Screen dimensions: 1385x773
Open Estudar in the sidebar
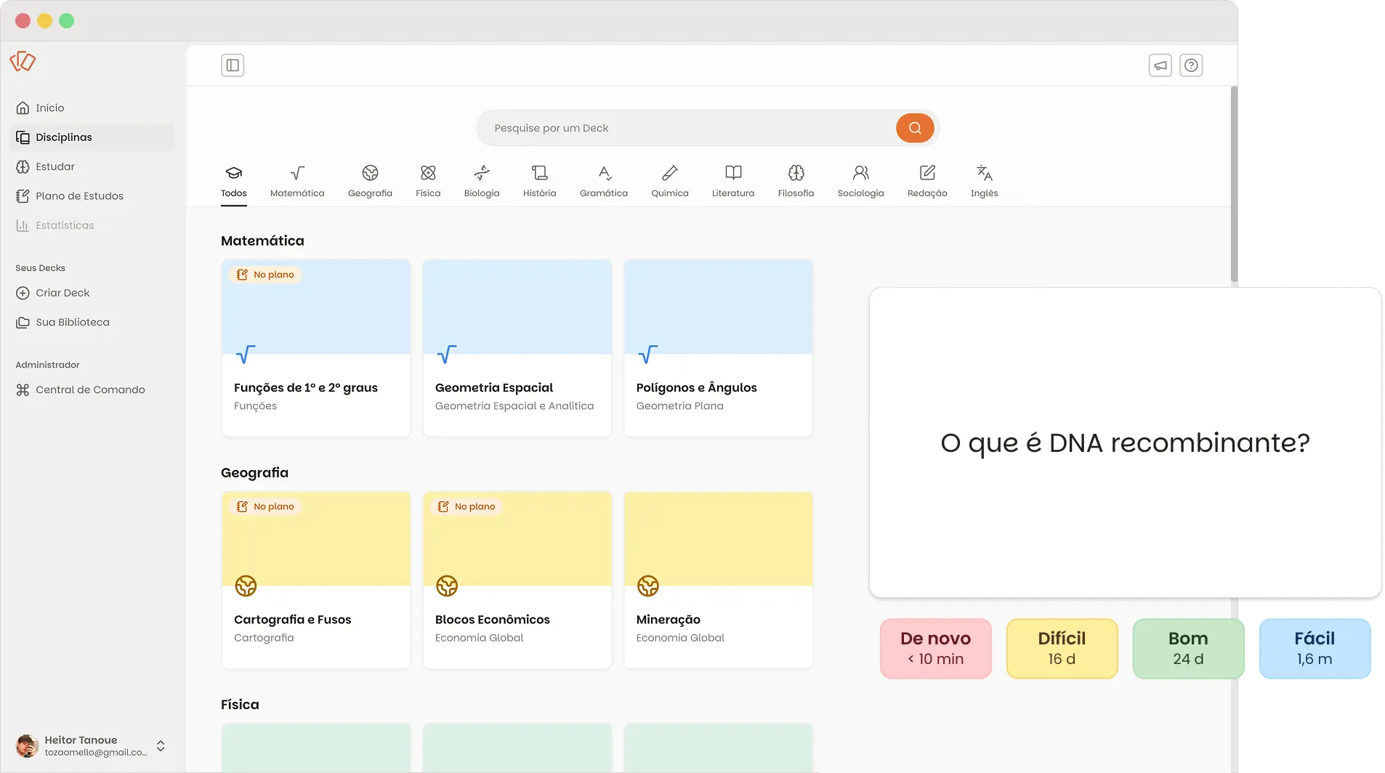click(x=92, y=166)
